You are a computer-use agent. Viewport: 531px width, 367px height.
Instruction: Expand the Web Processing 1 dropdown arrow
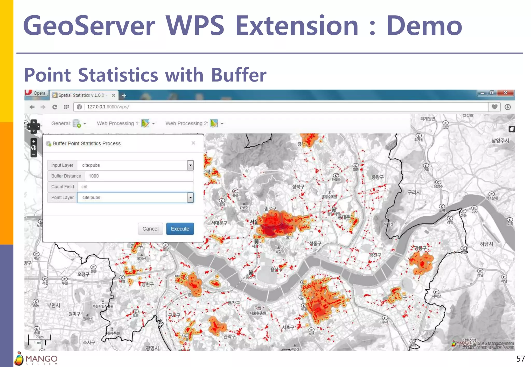[x=153, y=124]
